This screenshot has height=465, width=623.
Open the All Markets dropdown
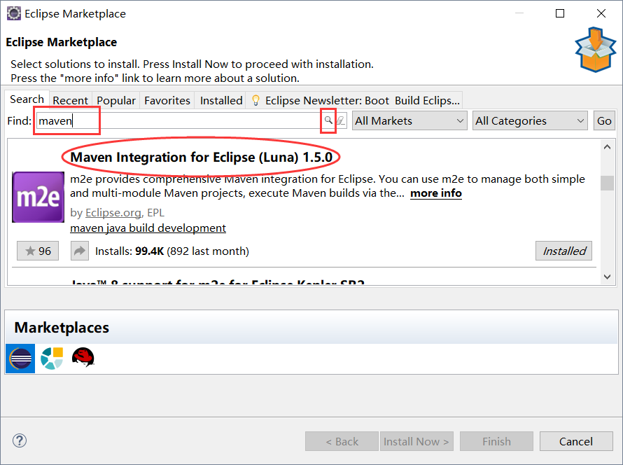pos(409,120)
